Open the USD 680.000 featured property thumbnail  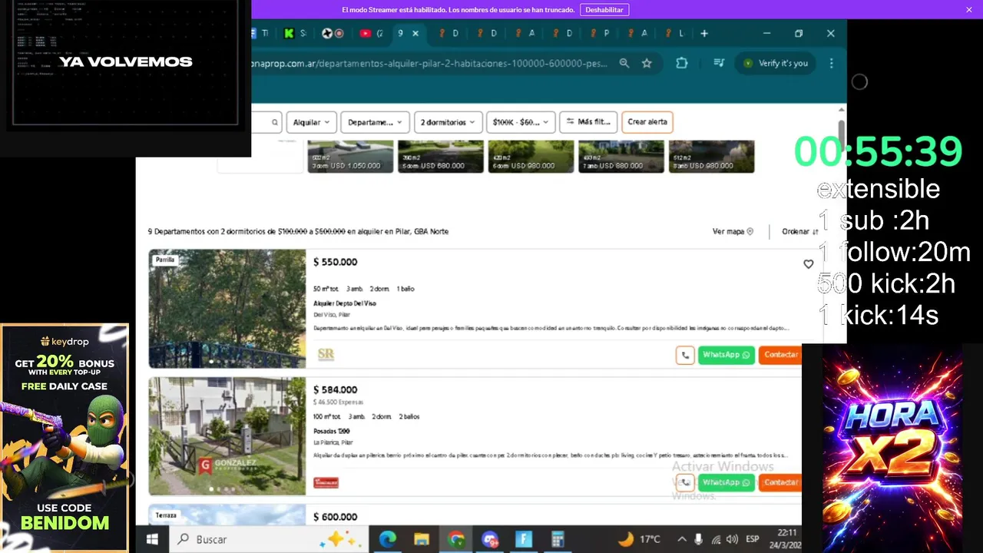click(441, 157)
